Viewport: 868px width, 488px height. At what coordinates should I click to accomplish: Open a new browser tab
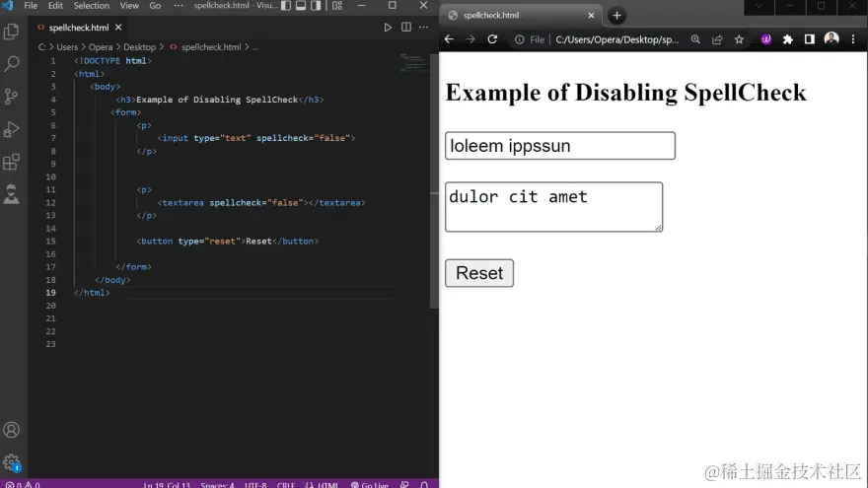click(616, 16)
